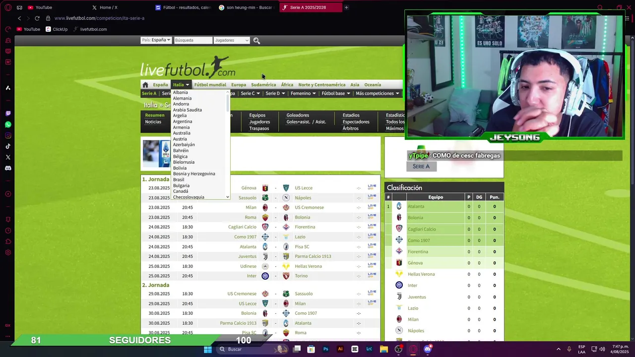Open the Jugadores search type dropdown
635x357 pixels.
232,40
